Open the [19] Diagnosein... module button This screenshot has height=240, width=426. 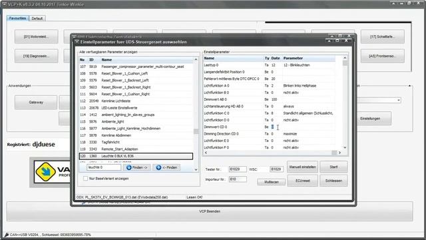[x=36, y=56]
